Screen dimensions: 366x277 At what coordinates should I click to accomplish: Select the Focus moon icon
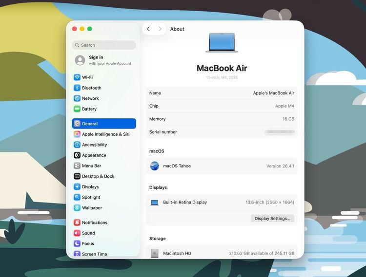[x=77, y=243]
